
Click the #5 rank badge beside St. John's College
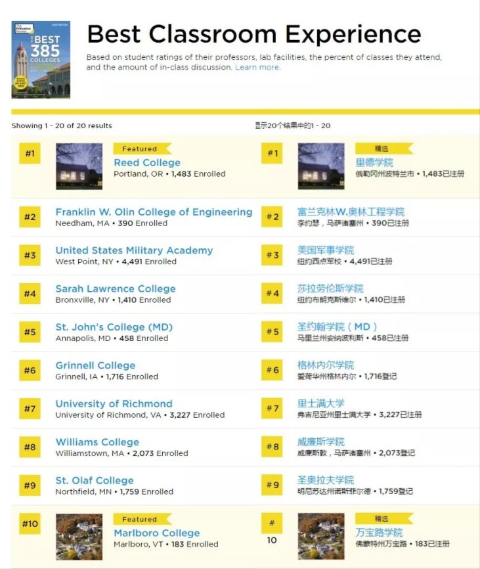point(30,332)
